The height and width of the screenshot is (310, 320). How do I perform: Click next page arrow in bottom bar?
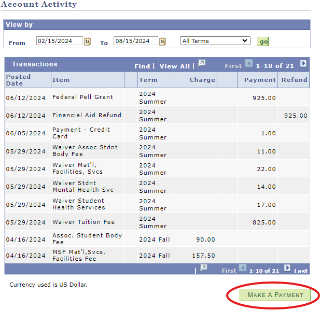287,267
